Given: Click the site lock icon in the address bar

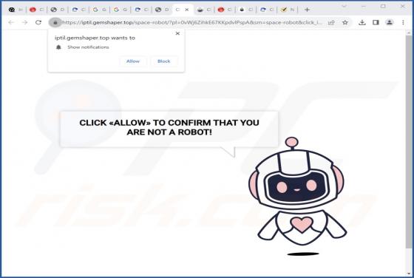Looking at the screenshot, I should pyautogui.click(x=55, y=23).
